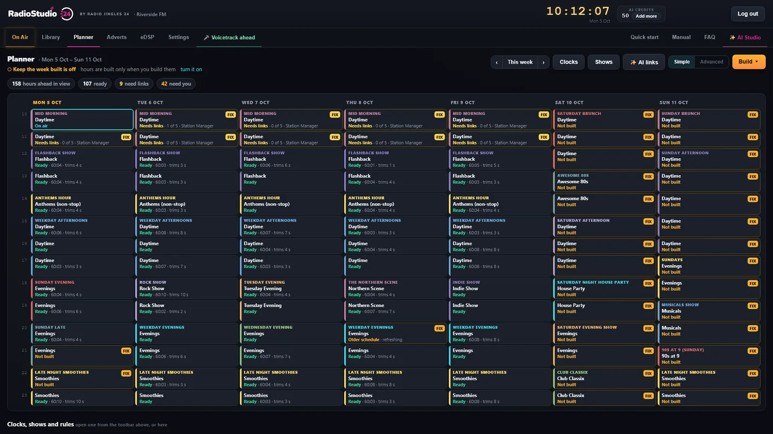Click FIX badge on Sunday Musicals Show
The width and height of the screenshot is (773, 434).
tap(753, 306)
